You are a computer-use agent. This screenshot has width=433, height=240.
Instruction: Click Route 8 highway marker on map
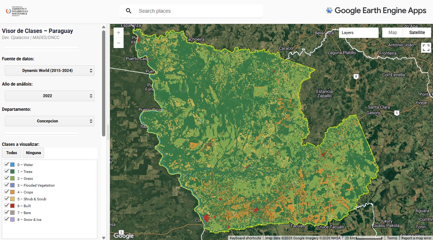point(356,77)
